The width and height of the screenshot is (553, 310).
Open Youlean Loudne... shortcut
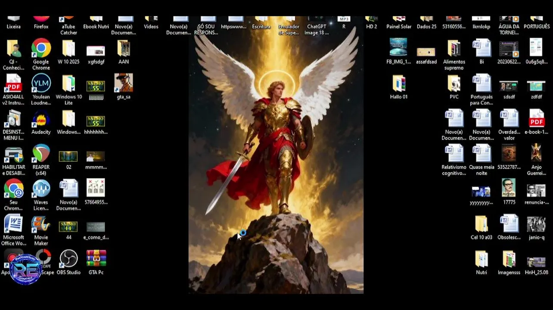[x=41, y=83]
